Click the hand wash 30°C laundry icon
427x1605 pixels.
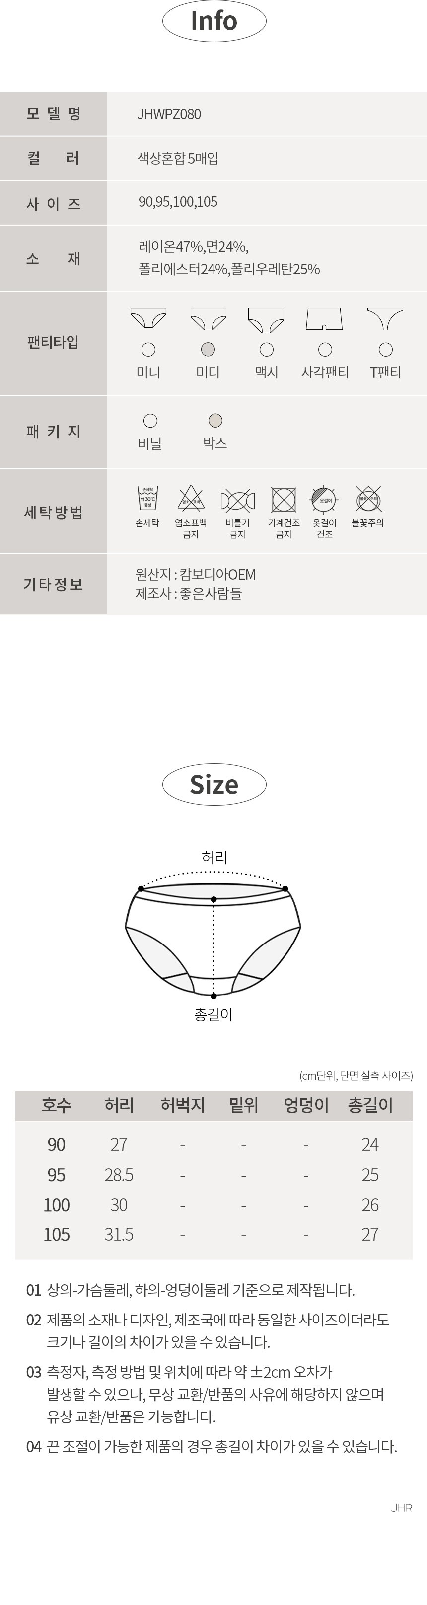click(148, 499)
